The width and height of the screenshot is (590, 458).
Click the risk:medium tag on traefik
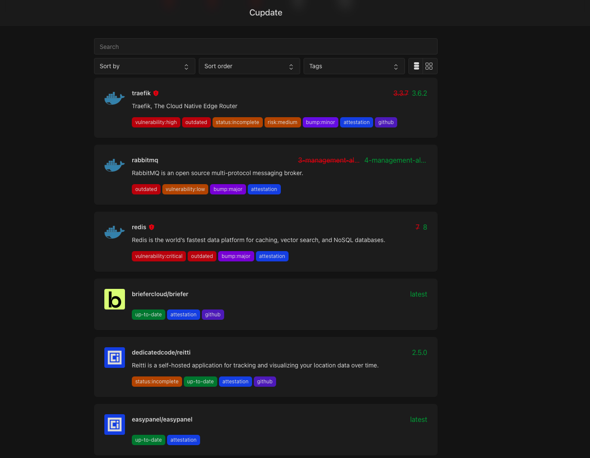[283, 122]
